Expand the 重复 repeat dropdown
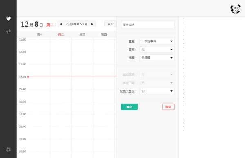The width and height of the screenshot is (245, 158). 157,41
